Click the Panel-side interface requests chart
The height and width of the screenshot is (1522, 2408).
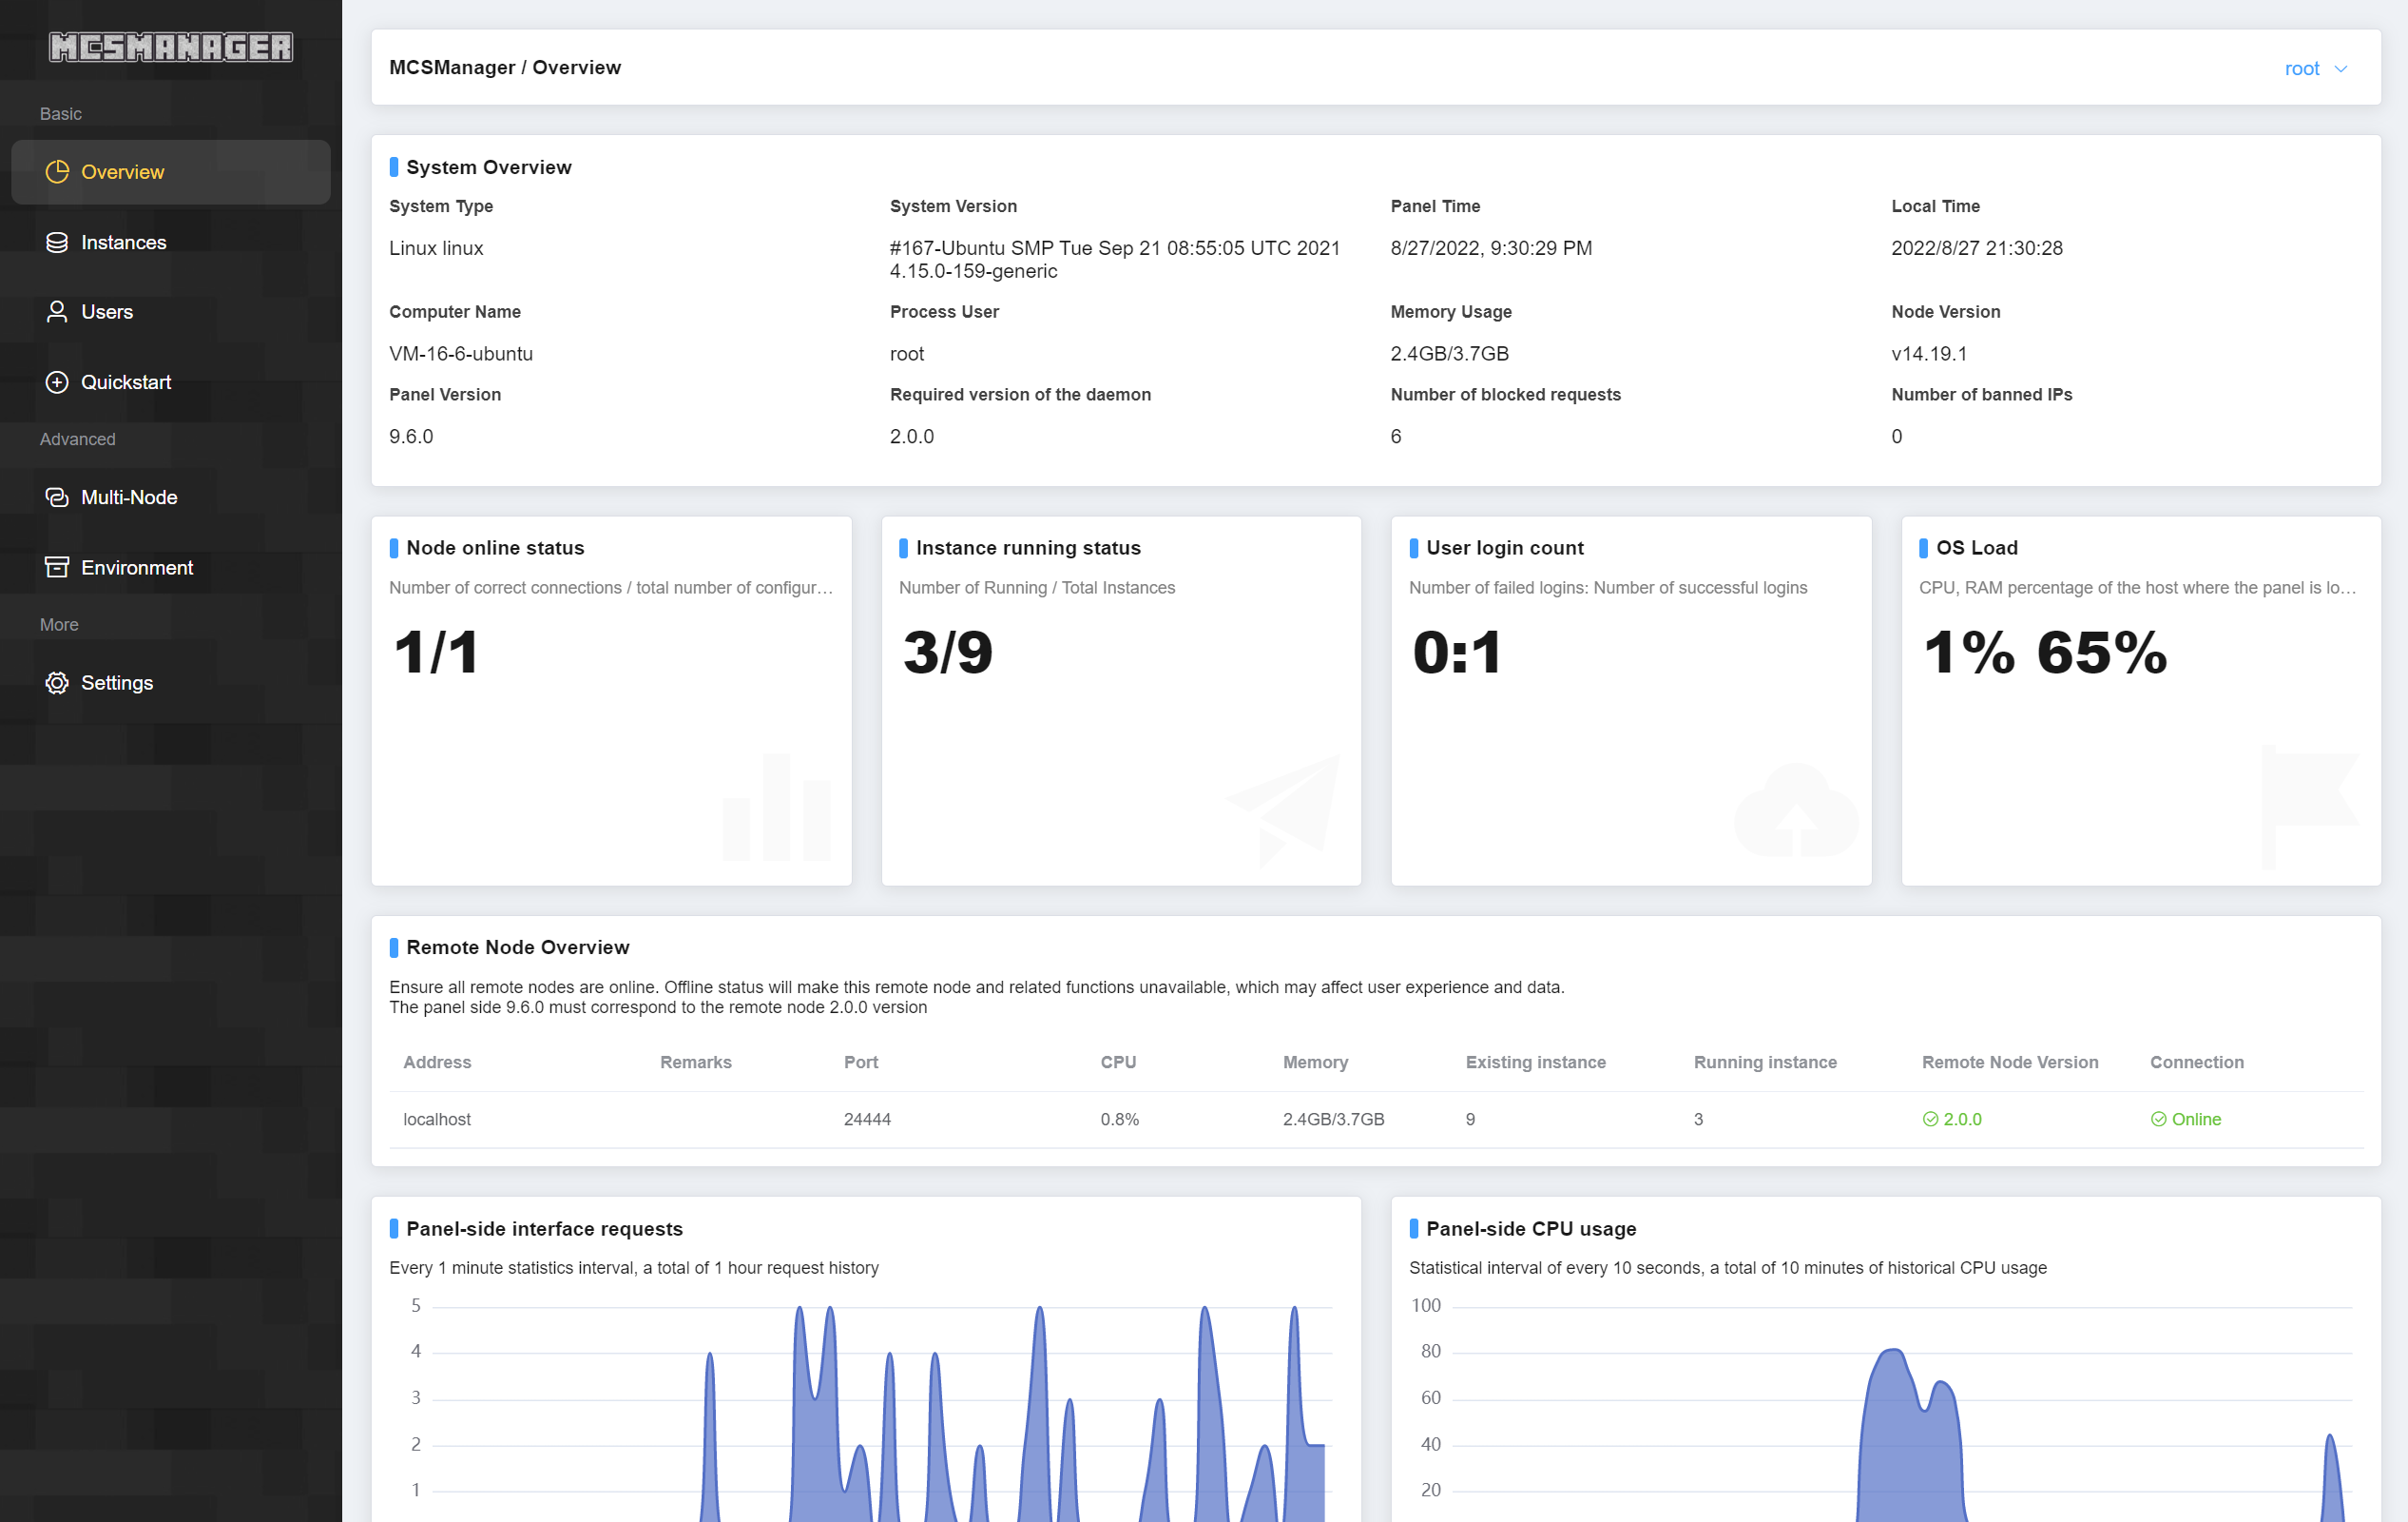click(x=866, y=1409)
